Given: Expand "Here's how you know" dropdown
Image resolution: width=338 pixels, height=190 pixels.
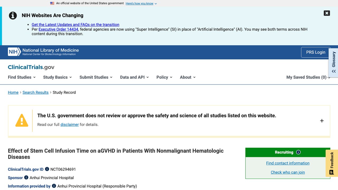Looking at the screenshot, I should coord(141,3).
